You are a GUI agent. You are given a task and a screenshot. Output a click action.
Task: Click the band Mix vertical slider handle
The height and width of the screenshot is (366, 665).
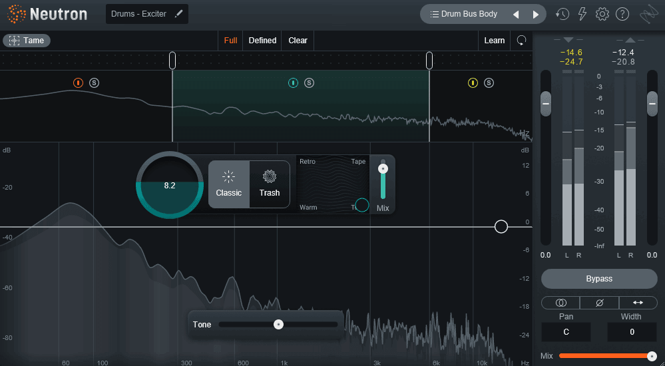[x=383, y=169]
